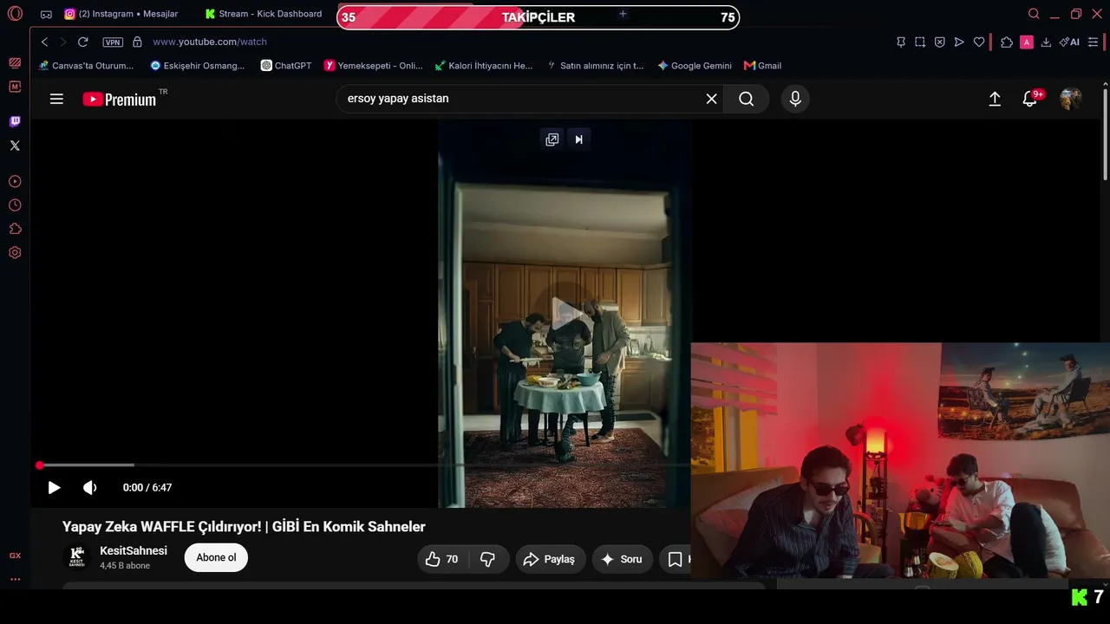Screen dimensions: 1110x624
Task: Open the striped GX Control sidebar icon
Action: [15, 62]
